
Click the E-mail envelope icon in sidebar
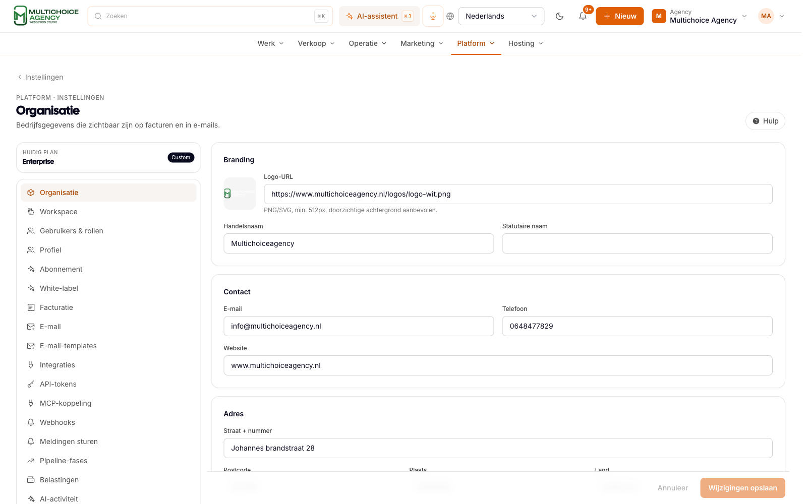[x=31, y=327]
